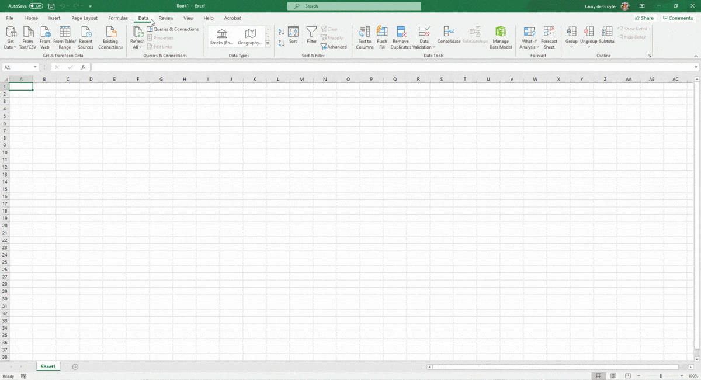
Task: Open the Acrobat tab
Action: 232,18
